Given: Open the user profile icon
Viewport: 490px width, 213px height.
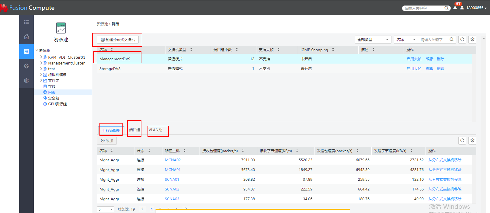Looking at the screenshot, I should [462, 8].
